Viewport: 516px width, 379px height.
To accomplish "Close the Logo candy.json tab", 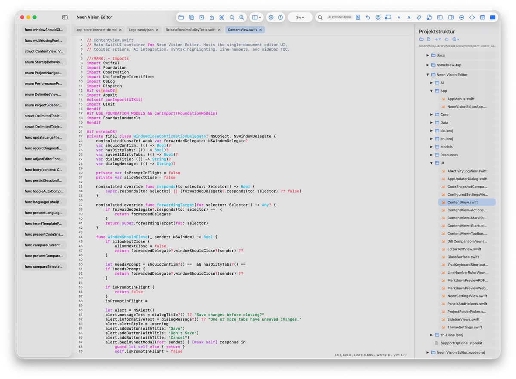I will pyautogui.click(x=157, y=30).
